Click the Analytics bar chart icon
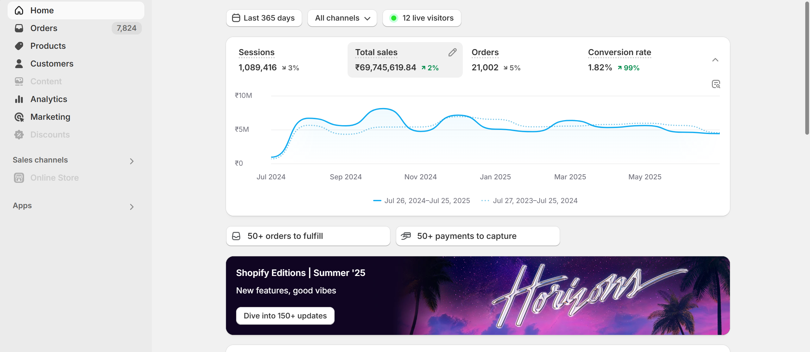This screenshot has width=810, height=352. pyautogui.click(x=19, y=99)
